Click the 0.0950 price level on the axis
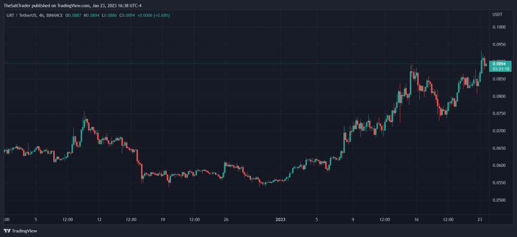Screen dimensions: 517x237 tap(499, 44)
